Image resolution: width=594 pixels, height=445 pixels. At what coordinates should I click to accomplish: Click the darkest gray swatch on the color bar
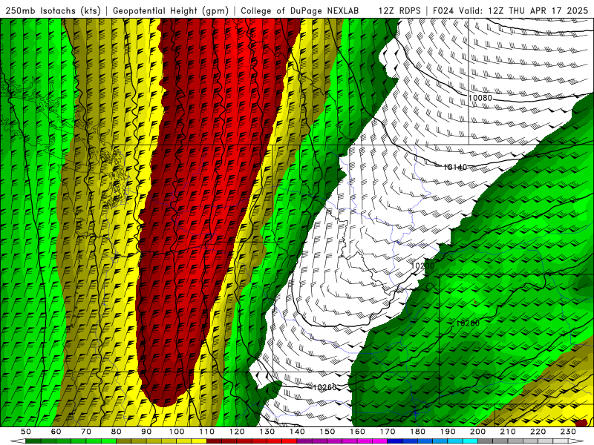click(486, 441)
